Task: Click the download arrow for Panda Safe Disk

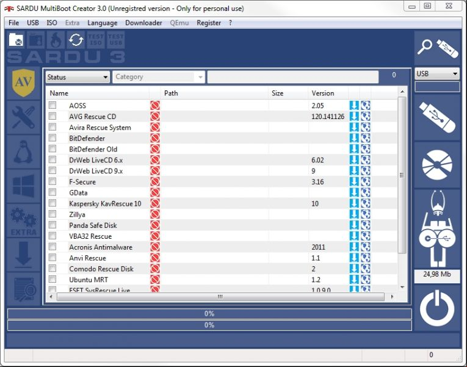Action: [x=354, y=225]
